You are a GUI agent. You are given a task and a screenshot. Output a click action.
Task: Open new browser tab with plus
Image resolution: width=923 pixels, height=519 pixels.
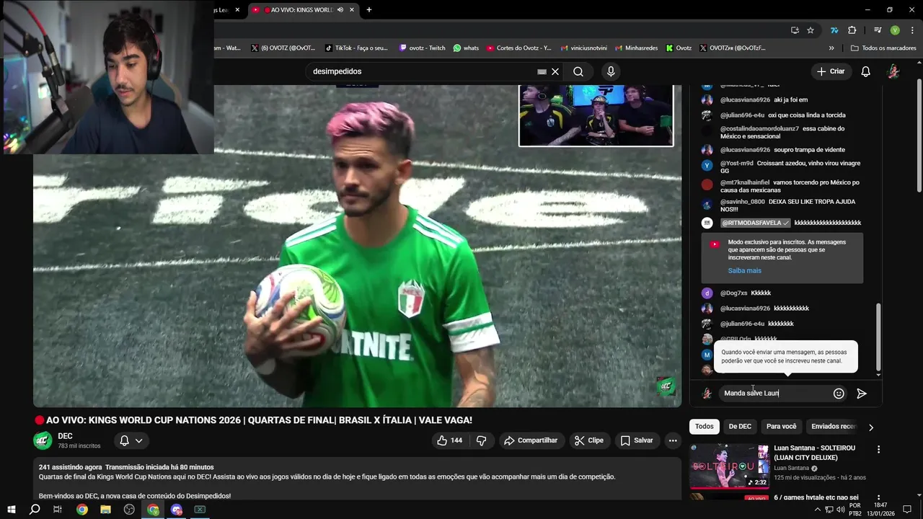pyautogui.click(x=369, y=10)
